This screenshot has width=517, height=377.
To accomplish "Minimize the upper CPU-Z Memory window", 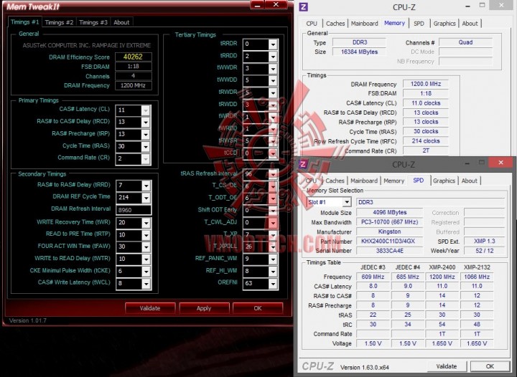I will pyautogui.click(x=467, y=6).
